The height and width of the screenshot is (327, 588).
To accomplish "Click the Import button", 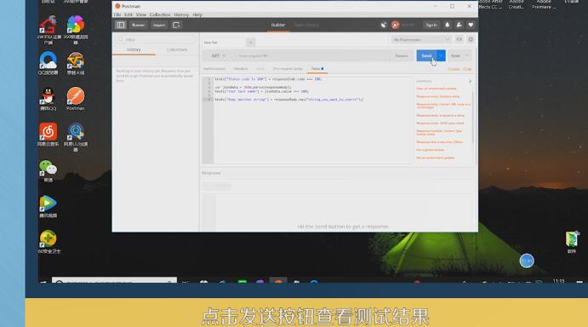I will [x=159, y=26].
